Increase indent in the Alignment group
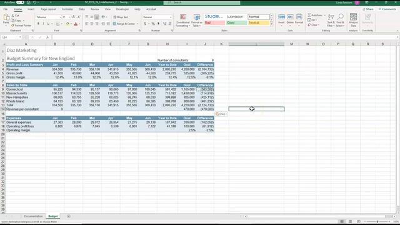 [108, 24]
